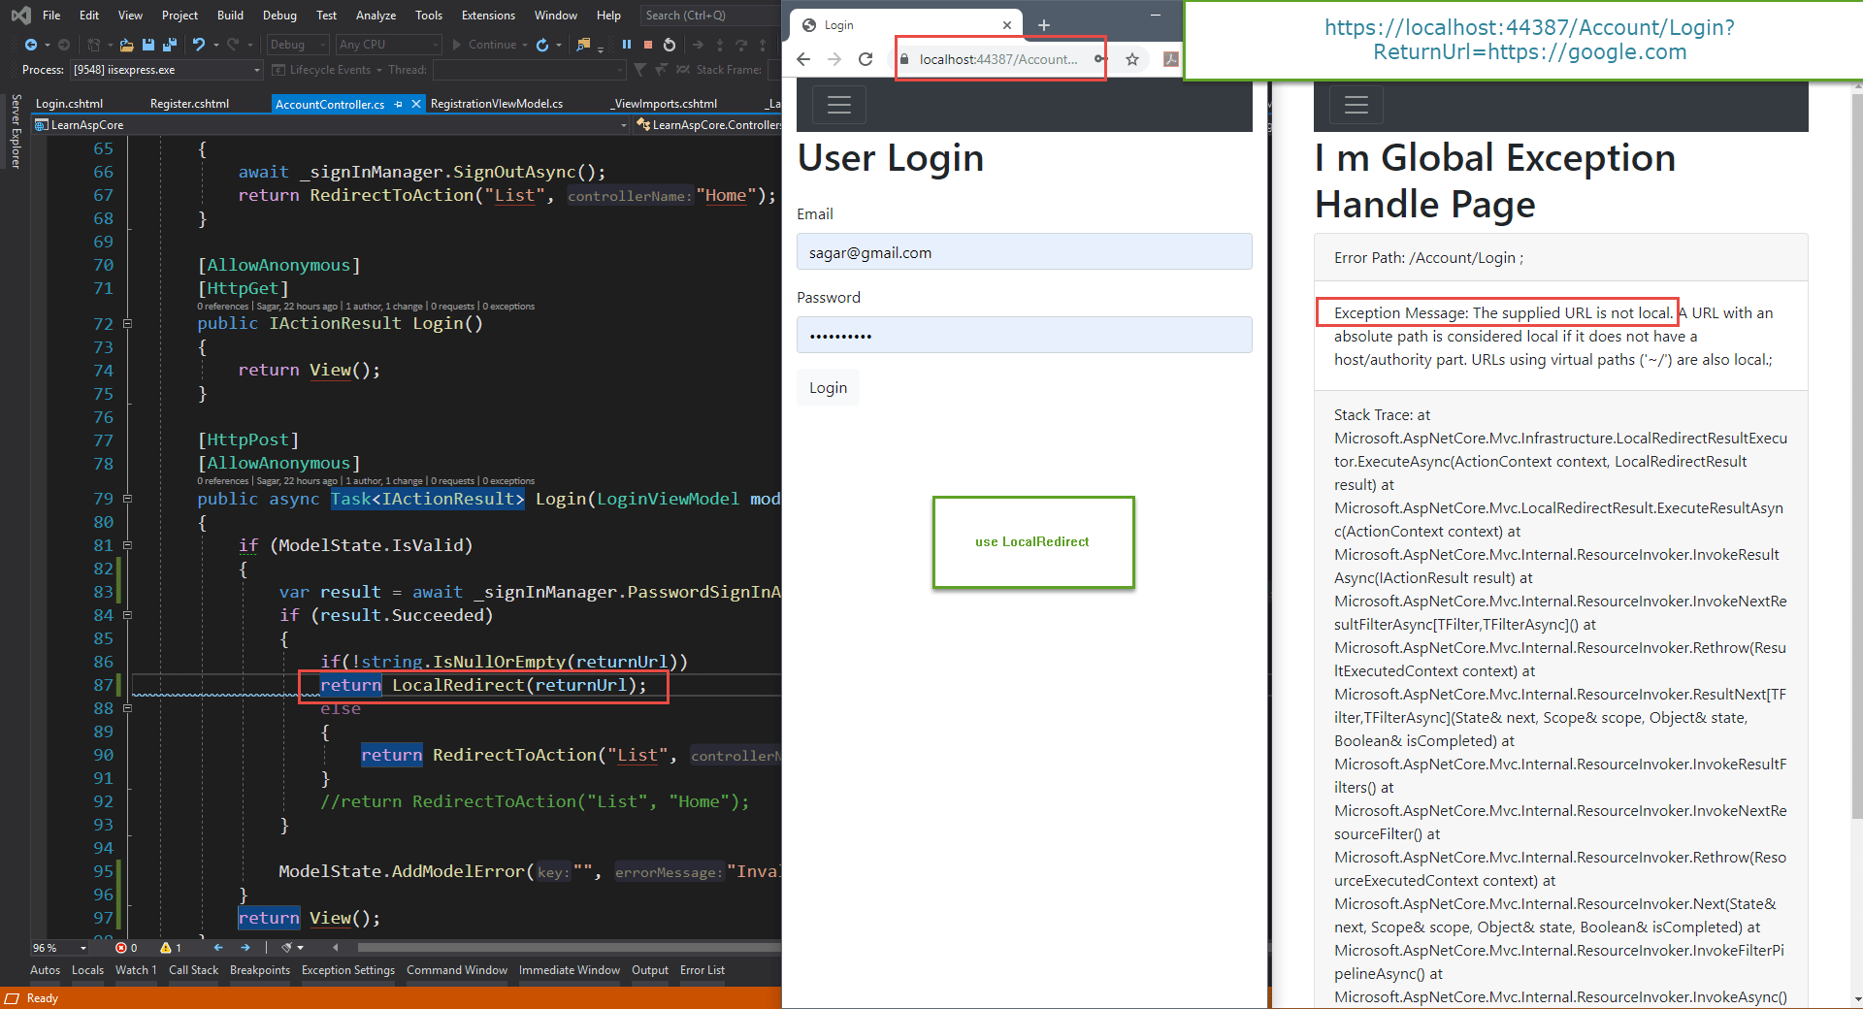The width and height of the screenshot is (1863, 1009).
Task: Click the Step Into icon
Action: point(718,45)
